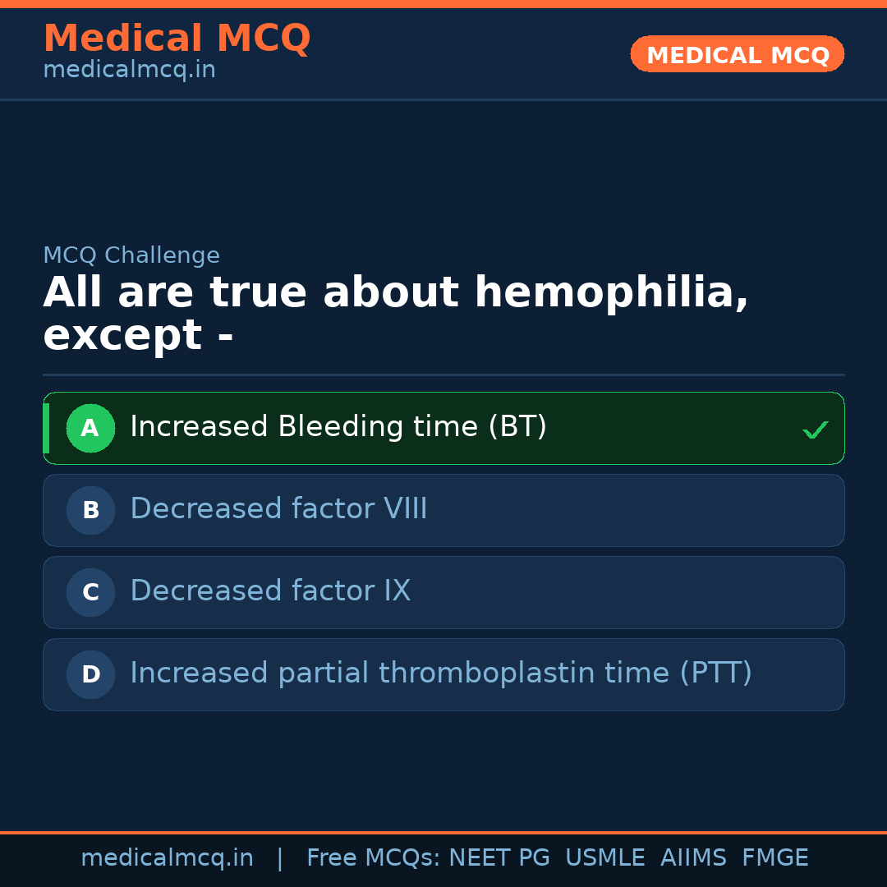The image size is (887, 887).
Task: Choose the "Decreased factor VIII" option
Action: pos(278,509)
